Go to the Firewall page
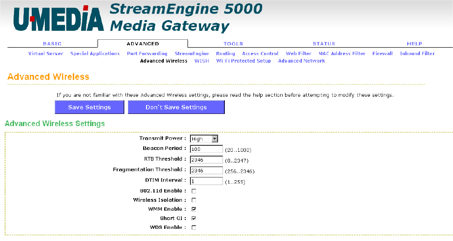Image resolution: width=453 pixels, height=241 pixels. coord(383,54)
